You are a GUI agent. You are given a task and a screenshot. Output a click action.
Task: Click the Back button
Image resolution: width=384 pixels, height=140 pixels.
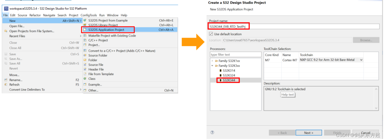point(282,133)
